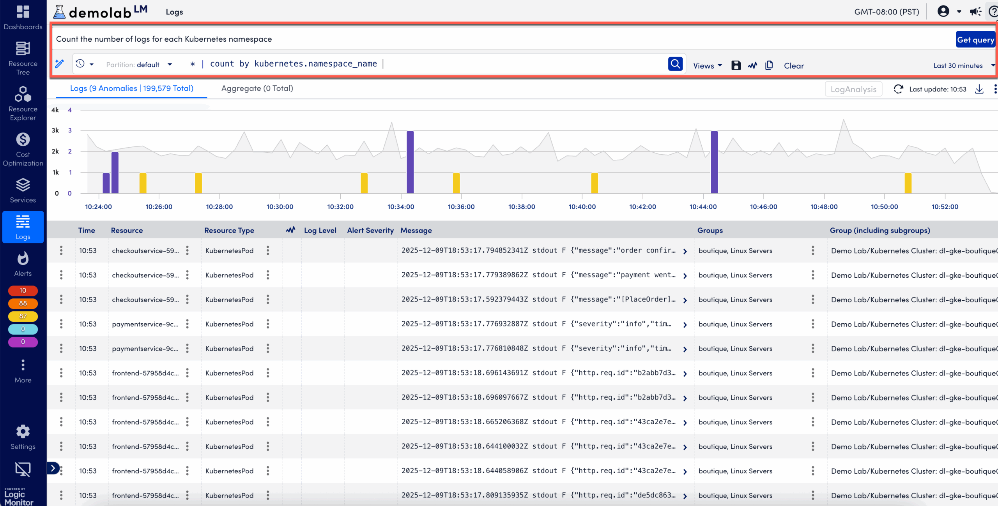Select the AI magic wand query assist icon
998x506 pixels.
60,64
